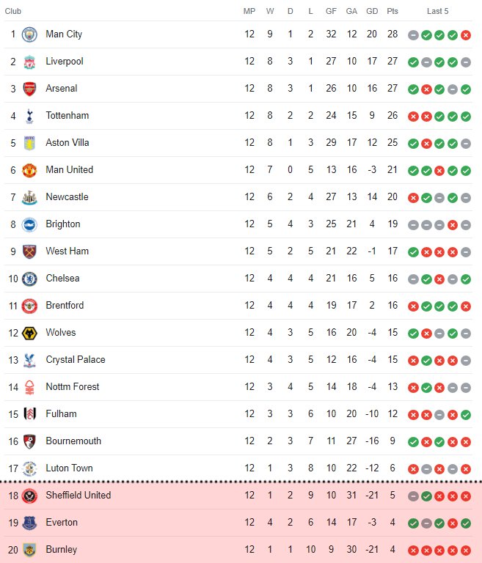
Task: Click Brighton's red loss result icon
Action: pyautogui.click(x=453, y=225)
